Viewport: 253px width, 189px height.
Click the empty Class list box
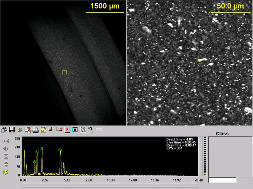[x=230, y=157]
